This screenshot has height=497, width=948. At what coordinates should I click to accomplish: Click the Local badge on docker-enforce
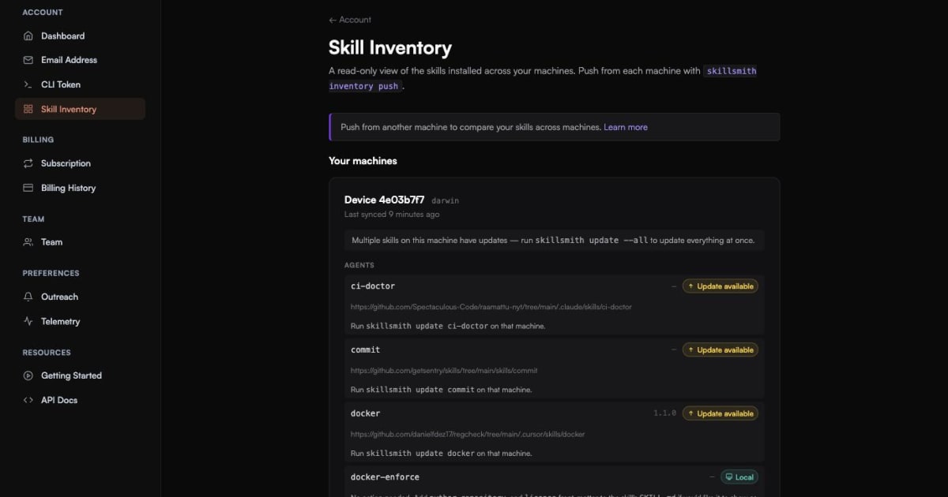tap(739, 477)
